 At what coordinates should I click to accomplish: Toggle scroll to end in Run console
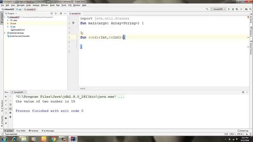10,109
